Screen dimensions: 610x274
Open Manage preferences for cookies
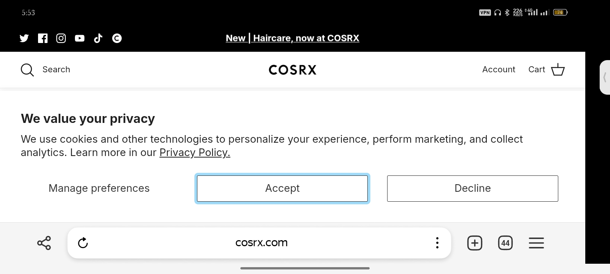point(99,188)
